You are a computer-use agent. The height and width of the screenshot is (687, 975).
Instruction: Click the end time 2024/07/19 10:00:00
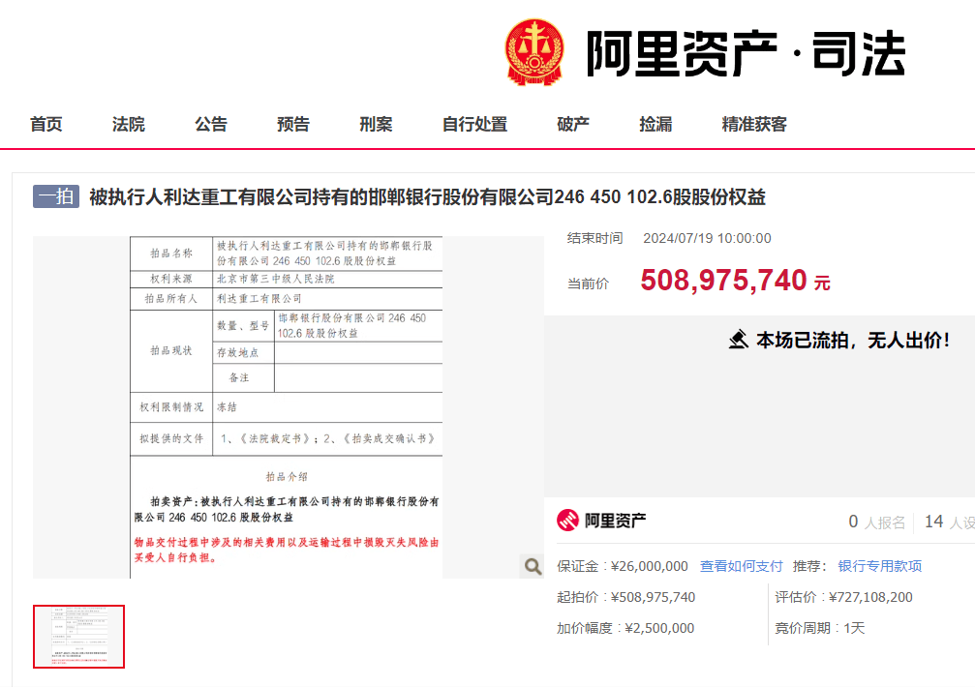coord(707,239)
